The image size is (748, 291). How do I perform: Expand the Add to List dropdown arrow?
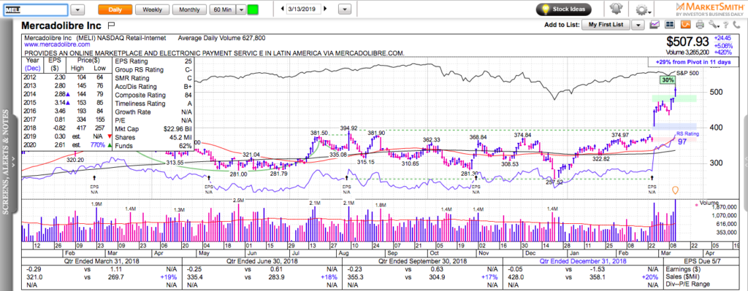click(638, 25)
